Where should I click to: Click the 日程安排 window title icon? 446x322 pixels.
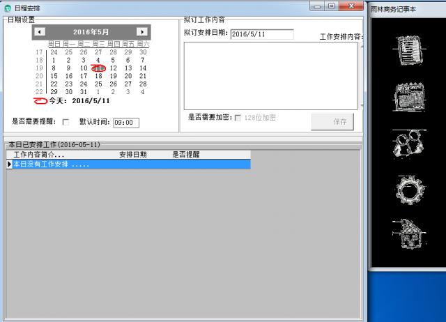pyautogui.click(x=8, y=8)
